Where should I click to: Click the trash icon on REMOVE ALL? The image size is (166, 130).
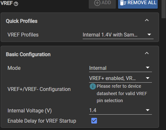123,3
